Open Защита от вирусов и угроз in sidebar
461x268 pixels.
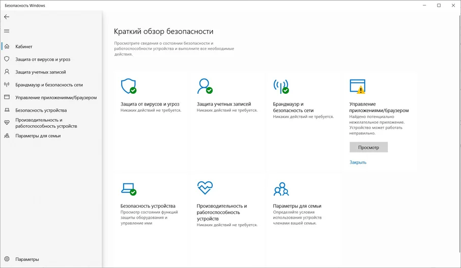pos(43,59)
